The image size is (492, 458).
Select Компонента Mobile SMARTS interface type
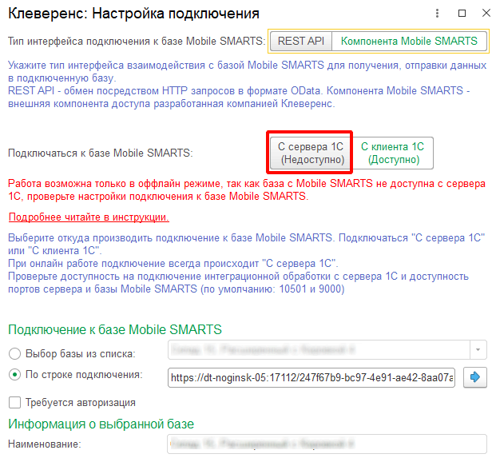coord(409,41)
